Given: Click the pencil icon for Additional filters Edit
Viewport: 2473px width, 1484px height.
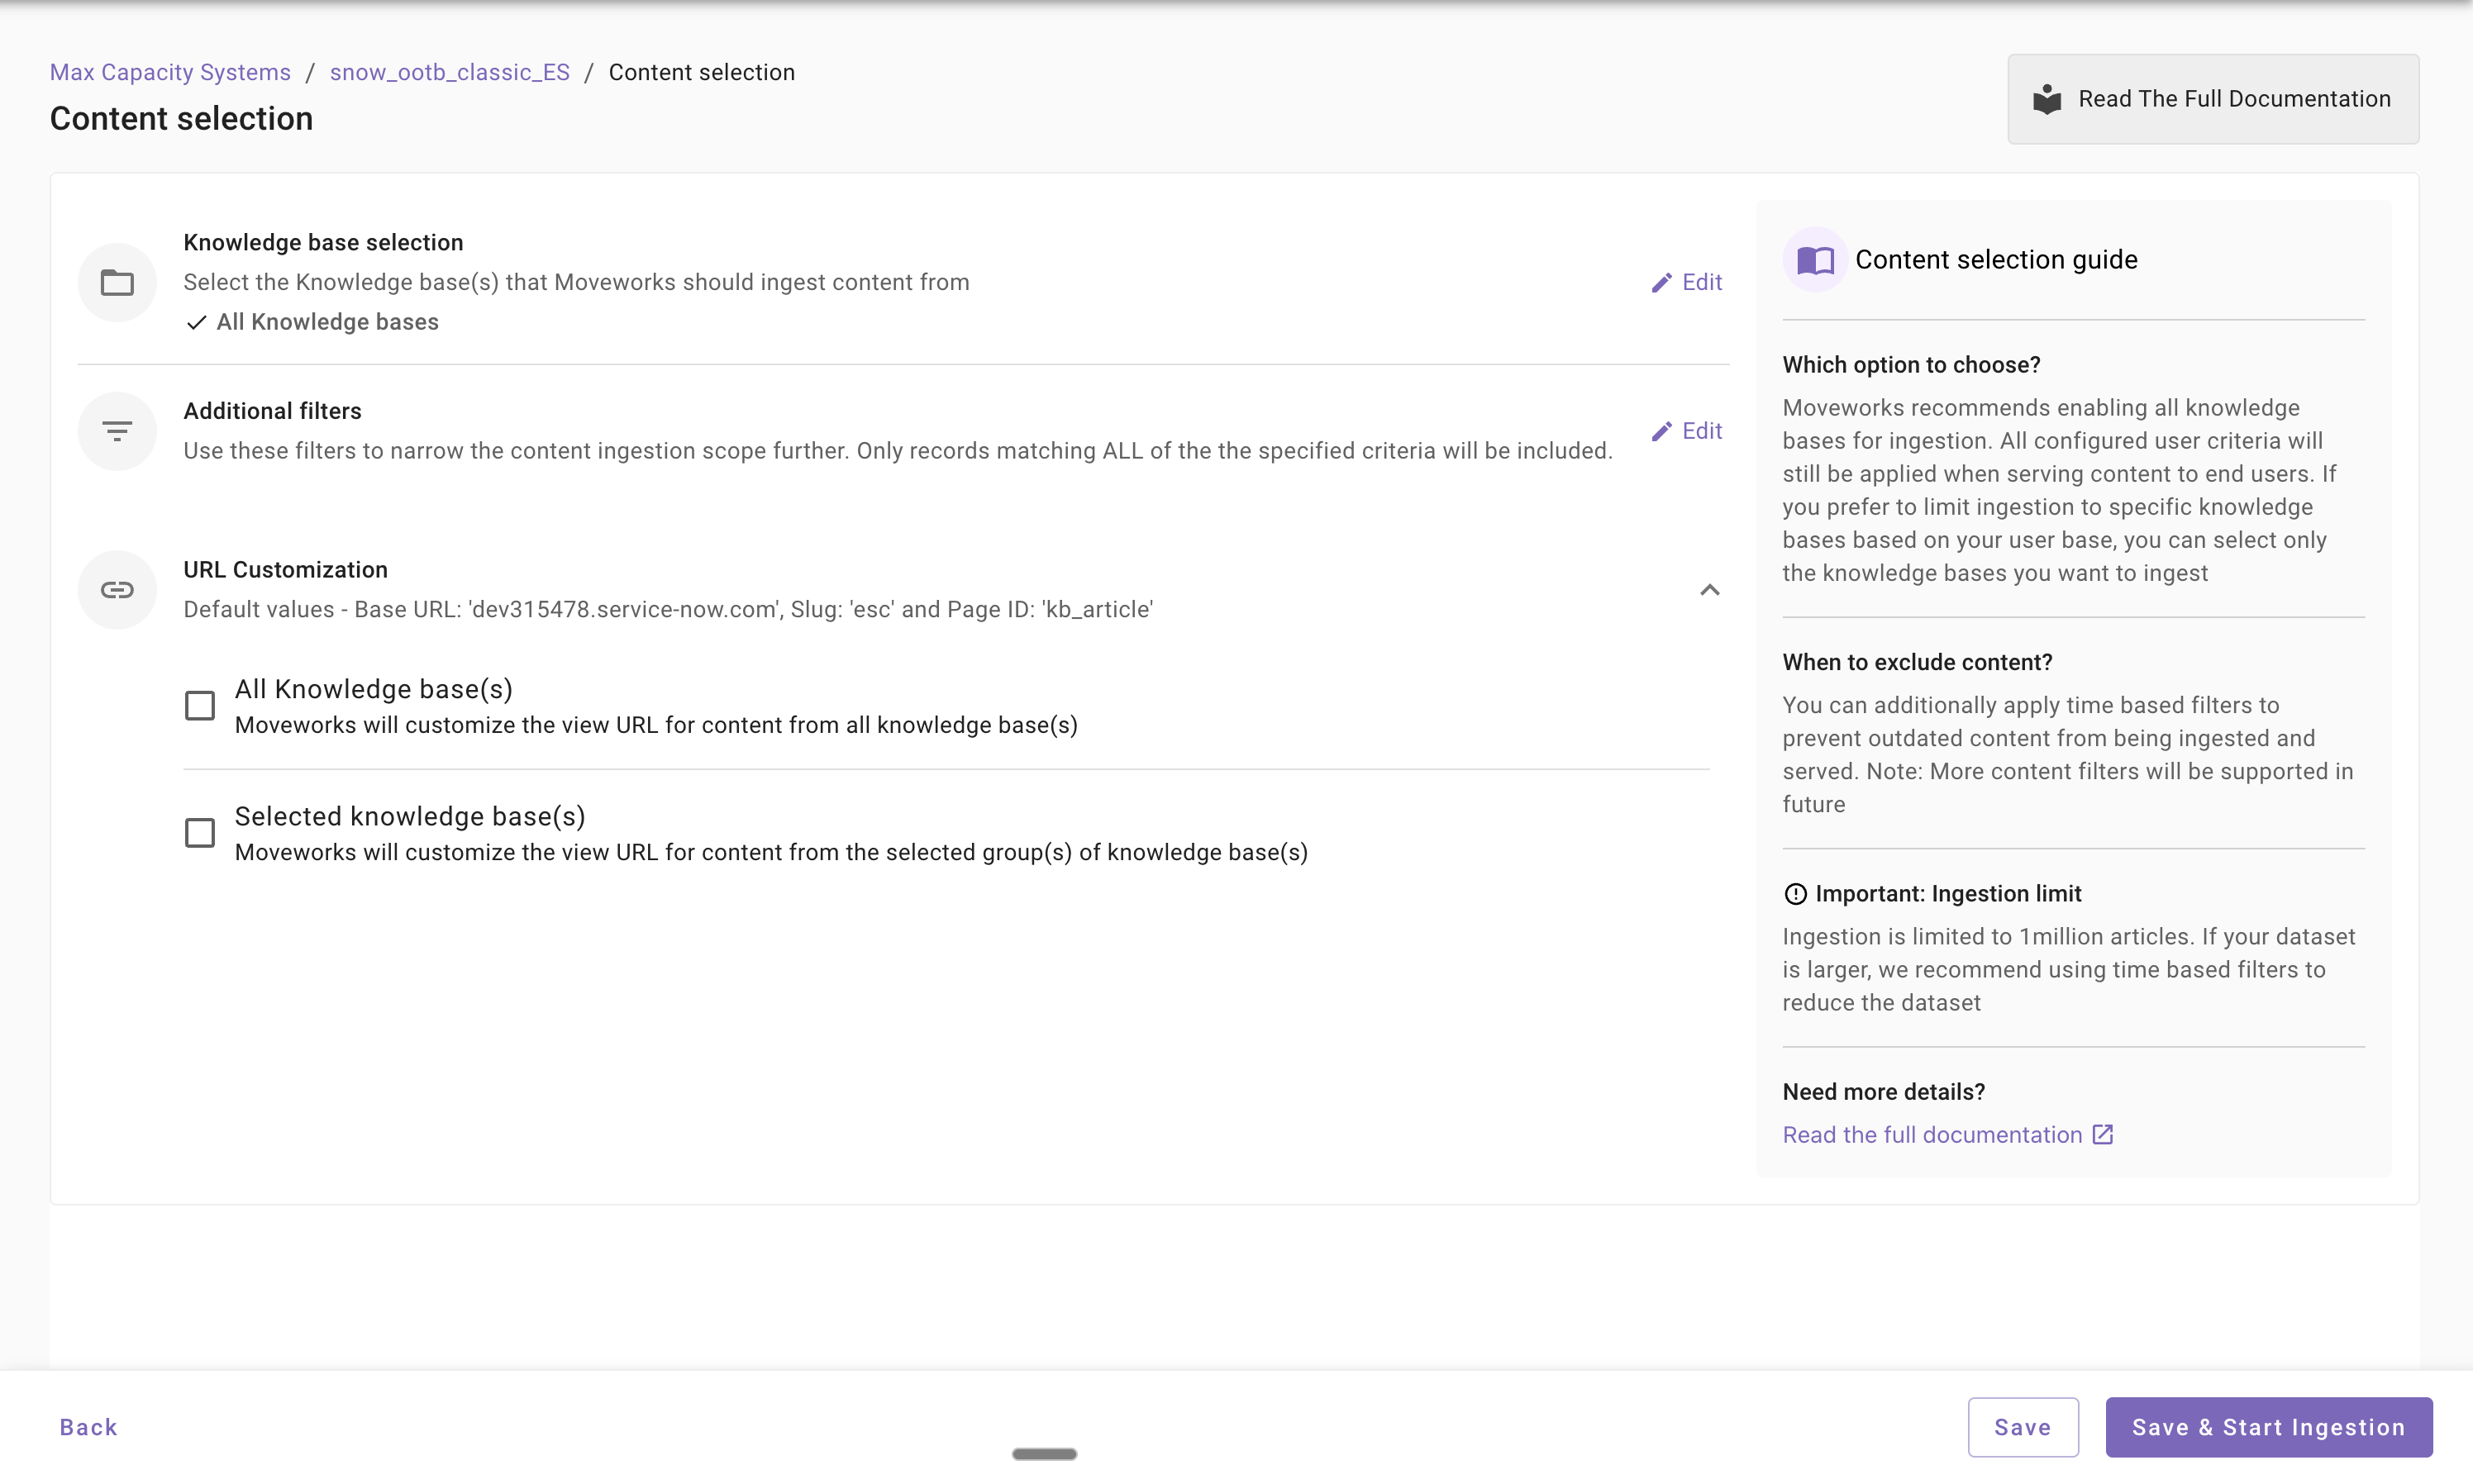Looking at the screenshot, I should point(1662,431).
